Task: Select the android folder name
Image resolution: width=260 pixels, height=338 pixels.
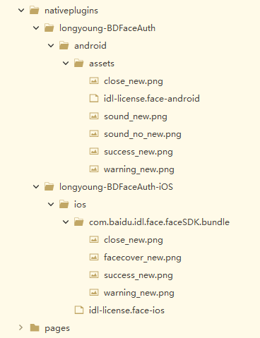Action: coord(90,46)
